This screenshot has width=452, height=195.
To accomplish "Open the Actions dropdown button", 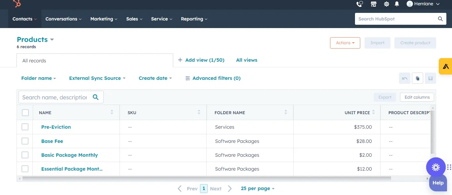I will click(x=345, y=43).
